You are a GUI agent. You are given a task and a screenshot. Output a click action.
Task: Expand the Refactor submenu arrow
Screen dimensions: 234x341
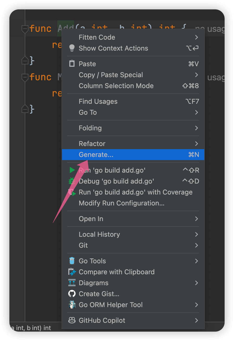click(x=196, y=144)
